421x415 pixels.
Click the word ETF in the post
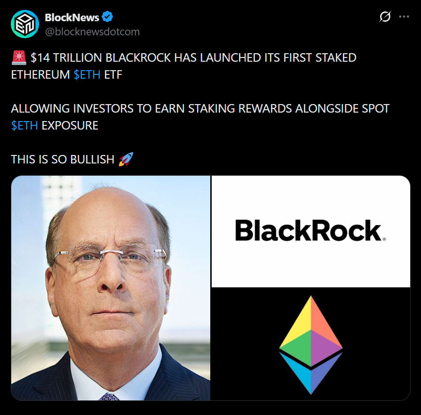[113, 74]
